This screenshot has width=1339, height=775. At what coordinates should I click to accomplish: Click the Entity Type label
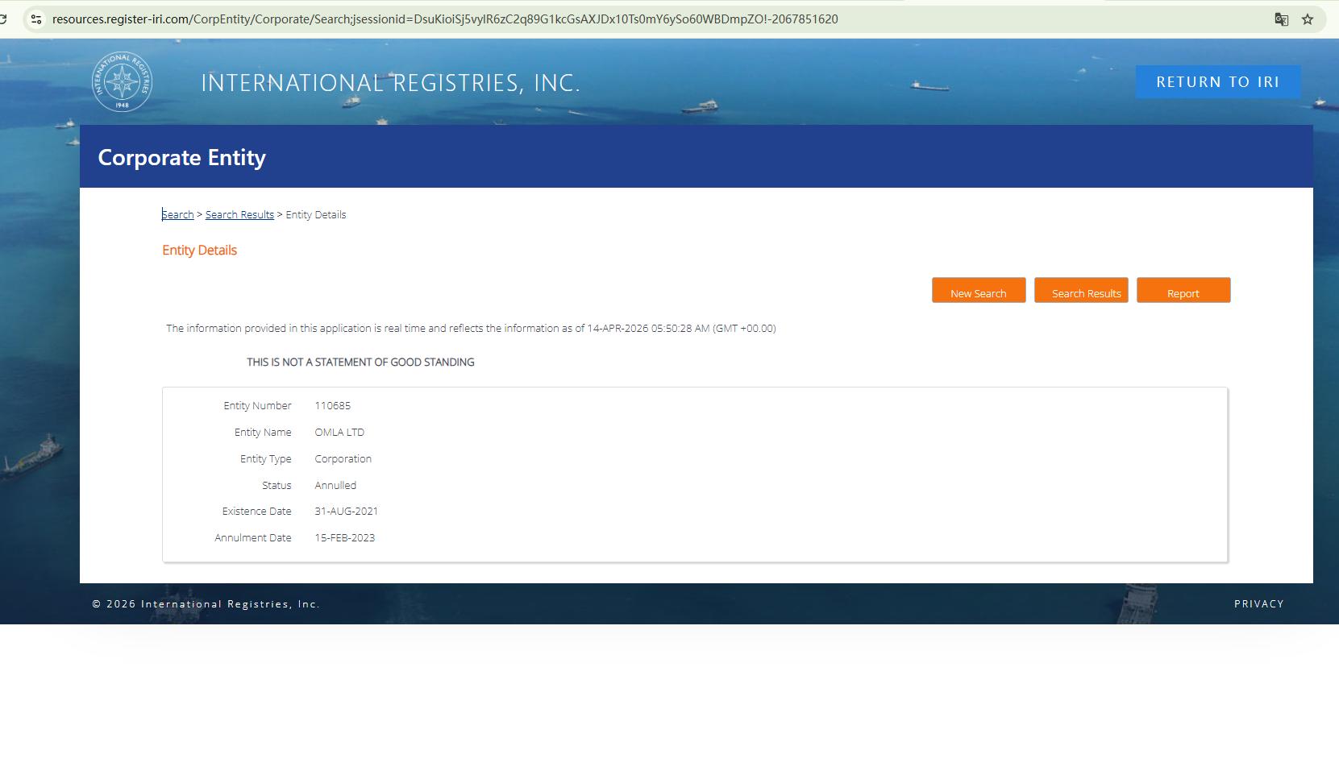(x=265, y=458)
